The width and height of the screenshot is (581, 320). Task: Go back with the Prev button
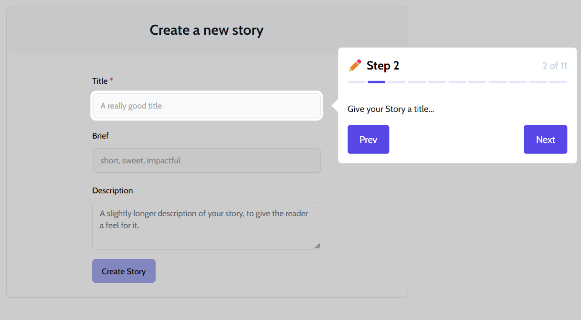pyautogui.click(x=368, y=140)
